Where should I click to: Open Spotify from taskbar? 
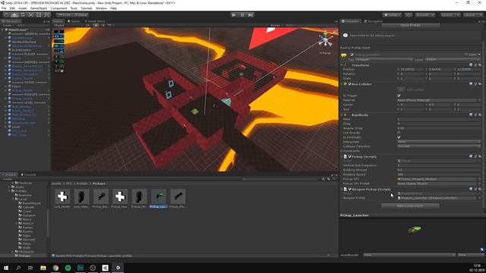tap(68, 268)
